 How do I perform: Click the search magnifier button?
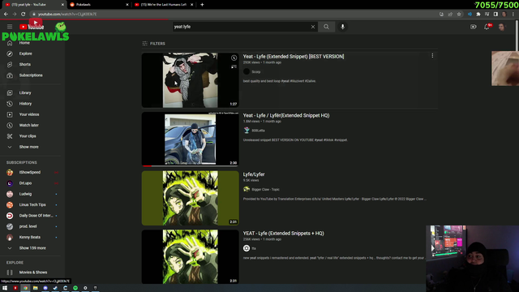pos(326,27)
